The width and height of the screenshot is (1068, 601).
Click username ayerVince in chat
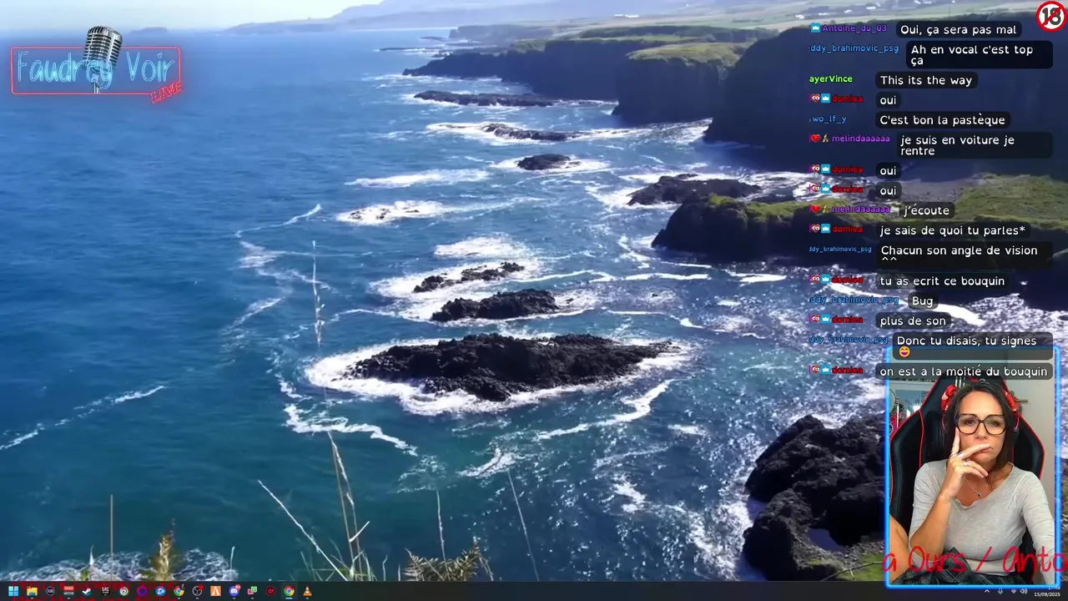(x=830, y=79)
